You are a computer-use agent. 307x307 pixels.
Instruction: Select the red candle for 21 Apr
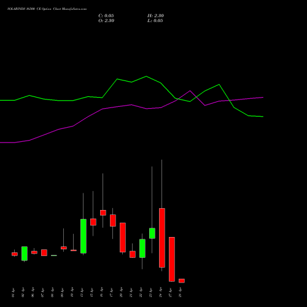pos(133,254)
